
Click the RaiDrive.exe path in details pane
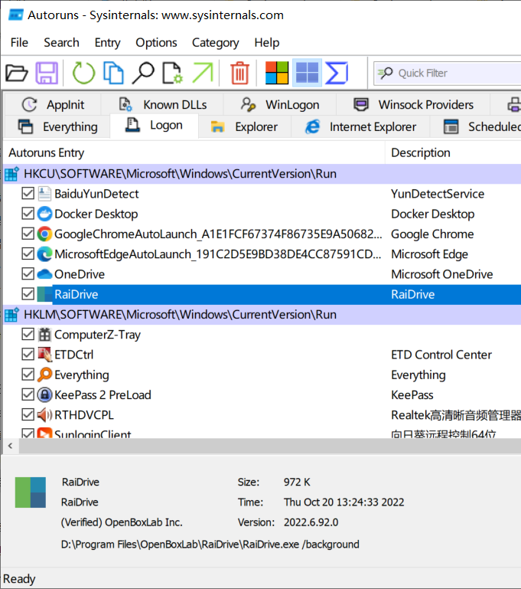[x=210, y=545]
